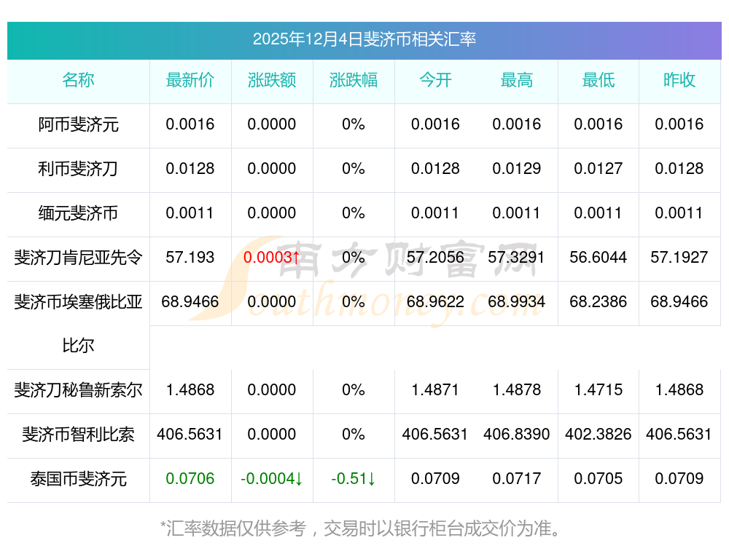Viewport: 729px width, 551px height.
Task: Click the green -0.0004↓ change value
Action: [272, 479]
